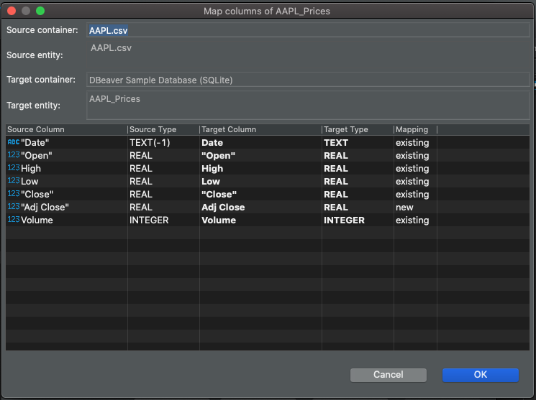Click the Mapping column header
536x400 pixels.
(414, 129)
